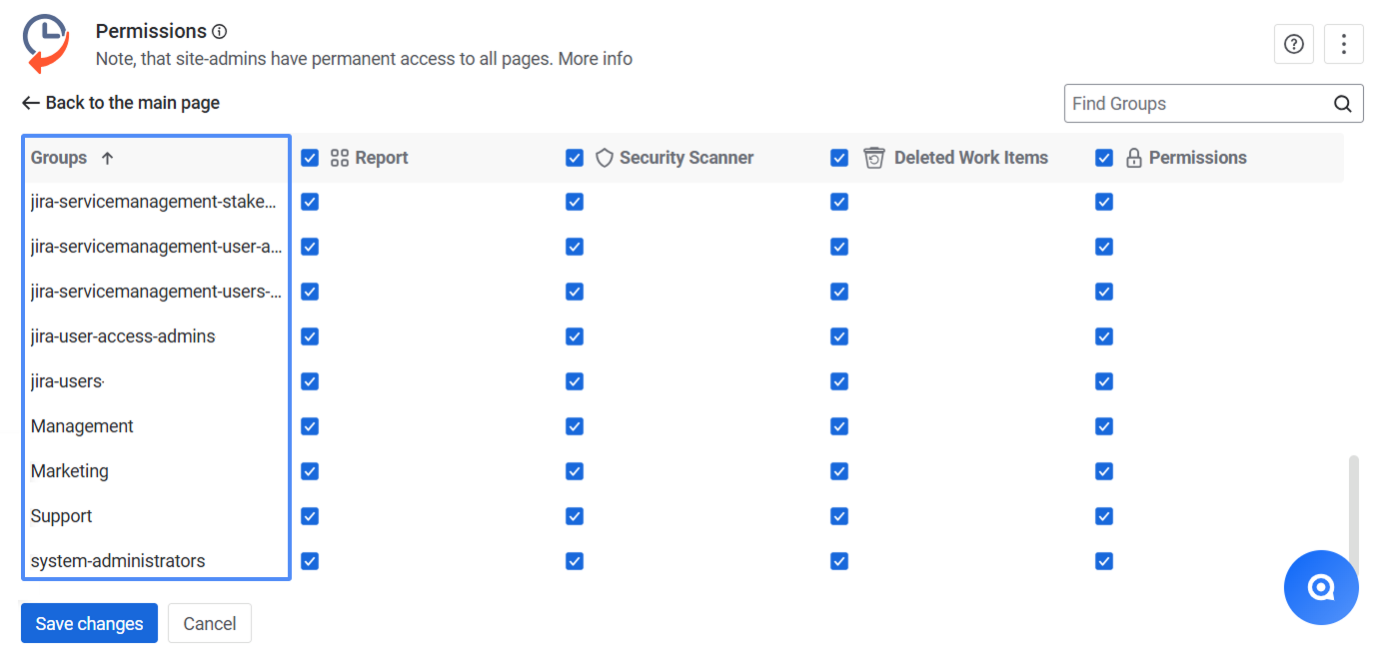The height and width of the screenshot is (654, 1380).
Task: Click Save changes button
Action: tap(89, 623)
